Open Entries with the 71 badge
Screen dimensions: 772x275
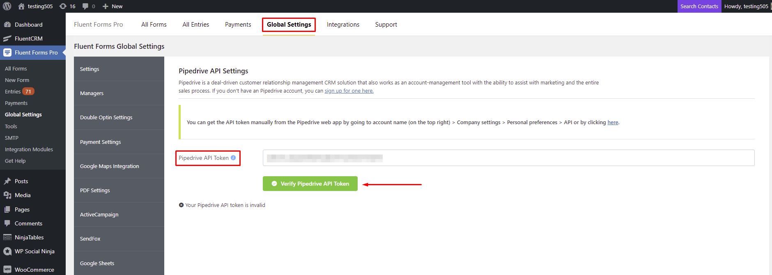click(x=19, y=91)
